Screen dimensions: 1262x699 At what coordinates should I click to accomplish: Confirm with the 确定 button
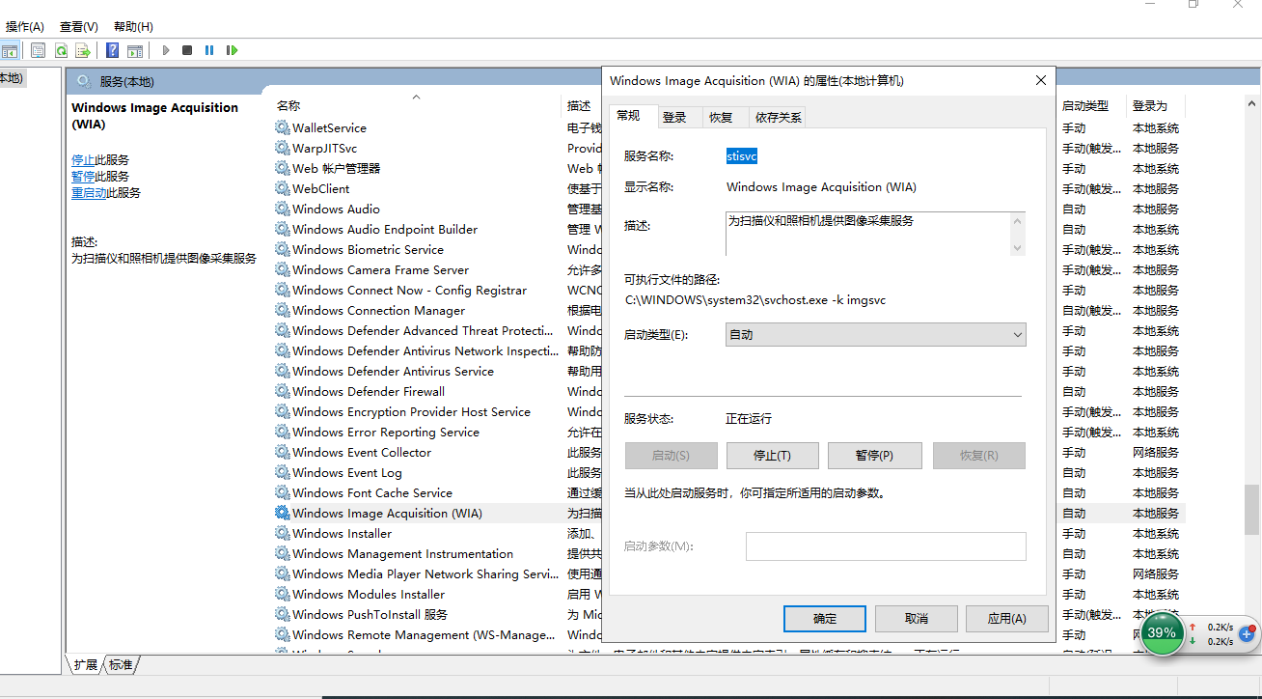825,618
